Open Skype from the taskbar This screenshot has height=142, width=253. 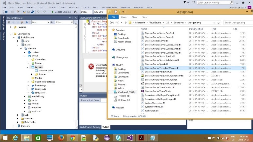coord(118,138)
